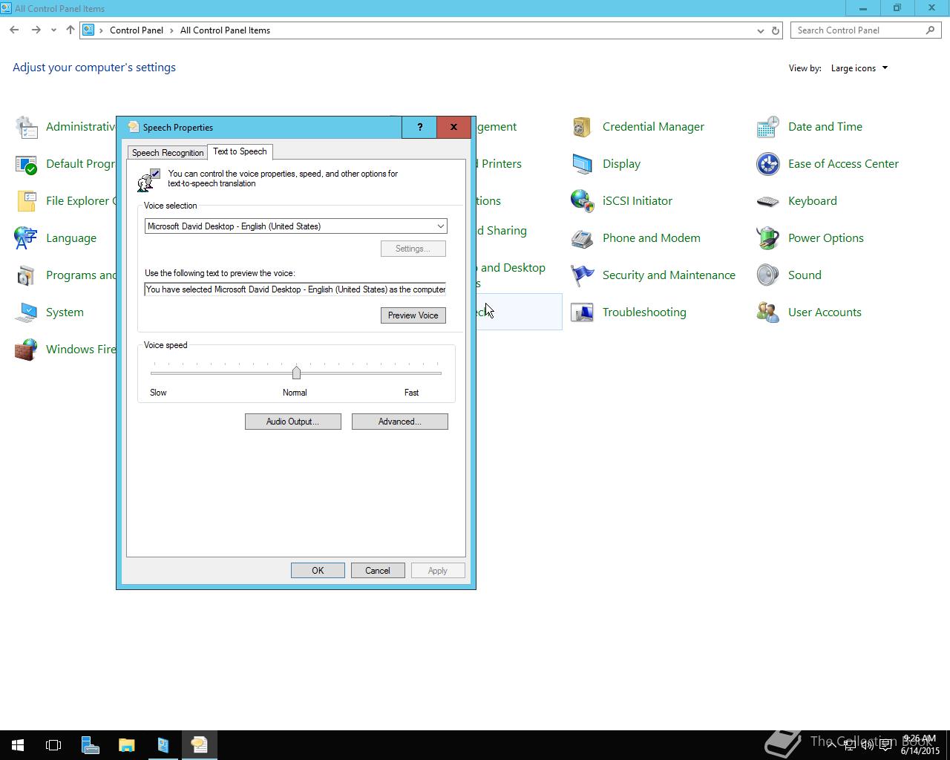Click the Windows Start button
This screenshot has height=760, width=950.
(18, 745)
